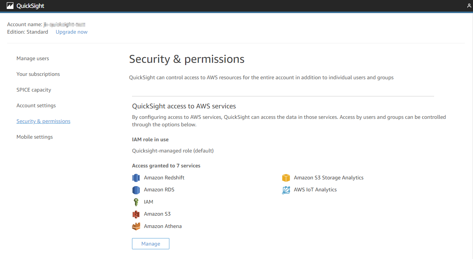This screenshot has height=259, width=473.
Task: Select the Security & permissions link
Action: tap(43, 121)
